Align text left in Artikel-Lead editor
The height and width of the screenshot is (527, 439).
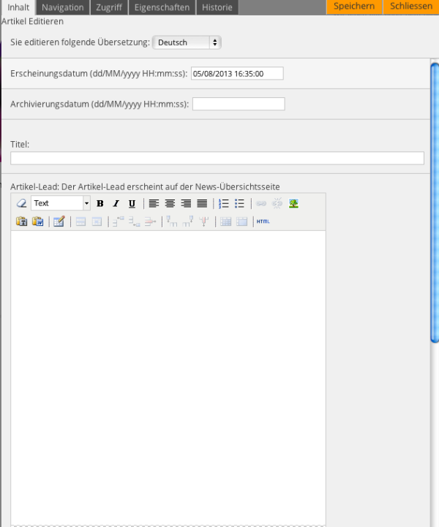(x=154, y=204)
